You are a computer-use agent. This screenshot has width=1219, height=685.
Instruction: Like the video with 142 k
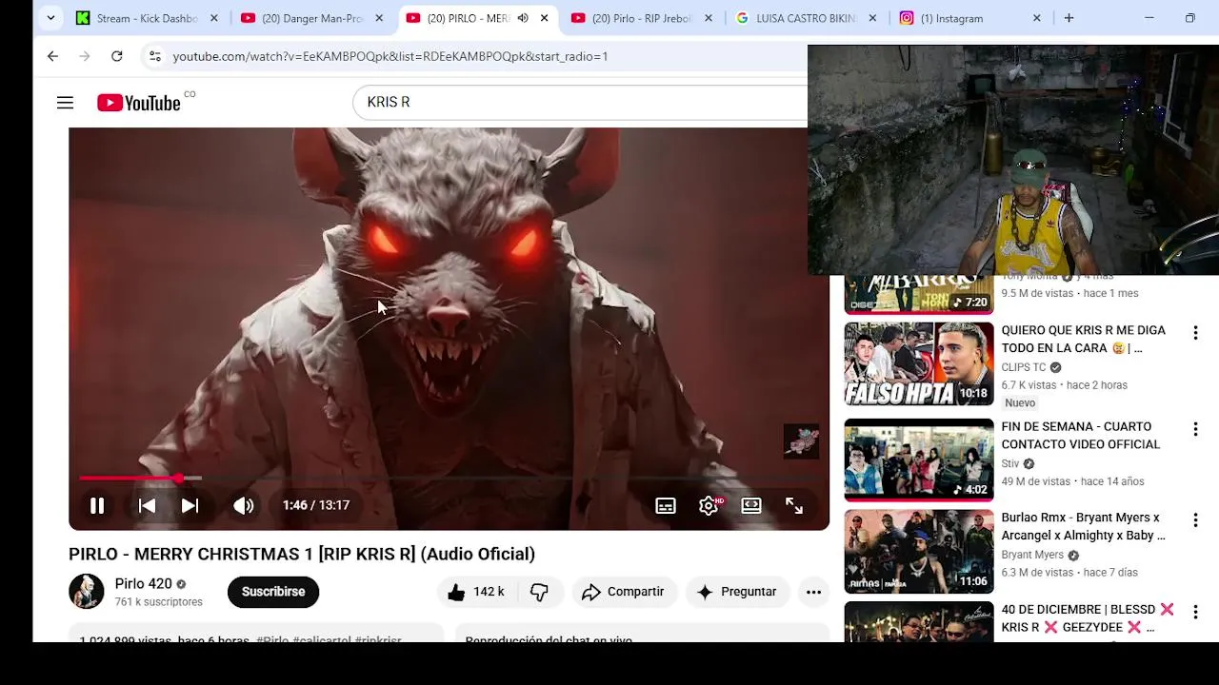476,592
